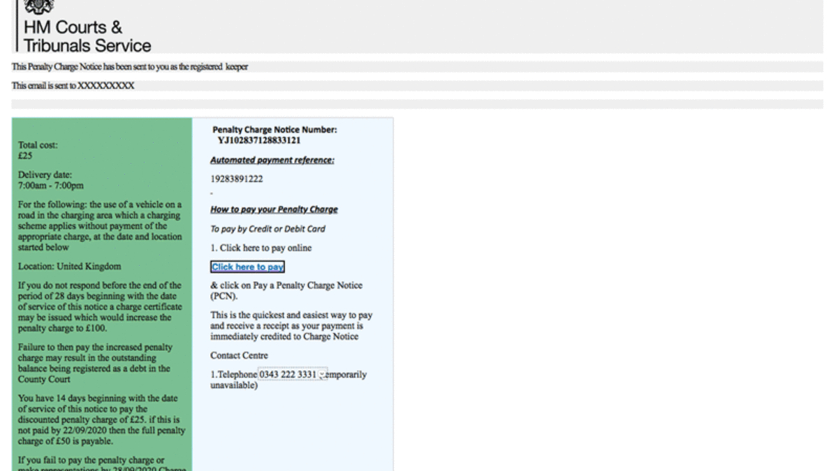Click the 'Penalty Charge Notice Number:' label
This screenshot has width=838, height=471.
coord(274,130)
